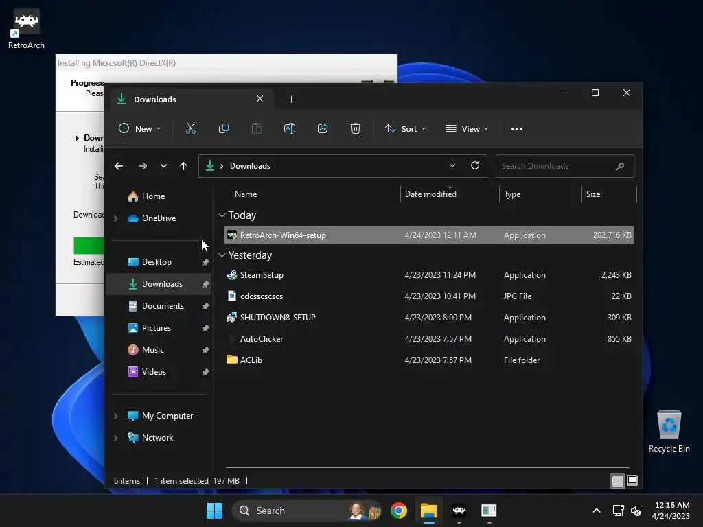Go up one folder level

[183, 166]
